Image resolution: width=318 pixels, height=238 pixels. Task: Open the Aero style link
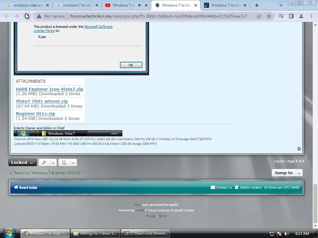coord(138,205)
